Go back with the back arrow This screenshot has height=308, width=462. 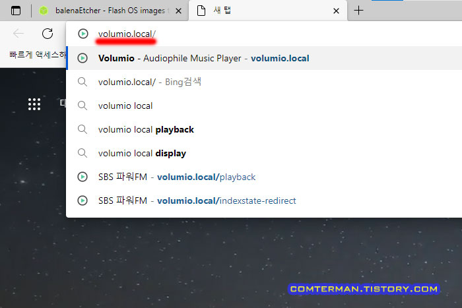point(18,34)
